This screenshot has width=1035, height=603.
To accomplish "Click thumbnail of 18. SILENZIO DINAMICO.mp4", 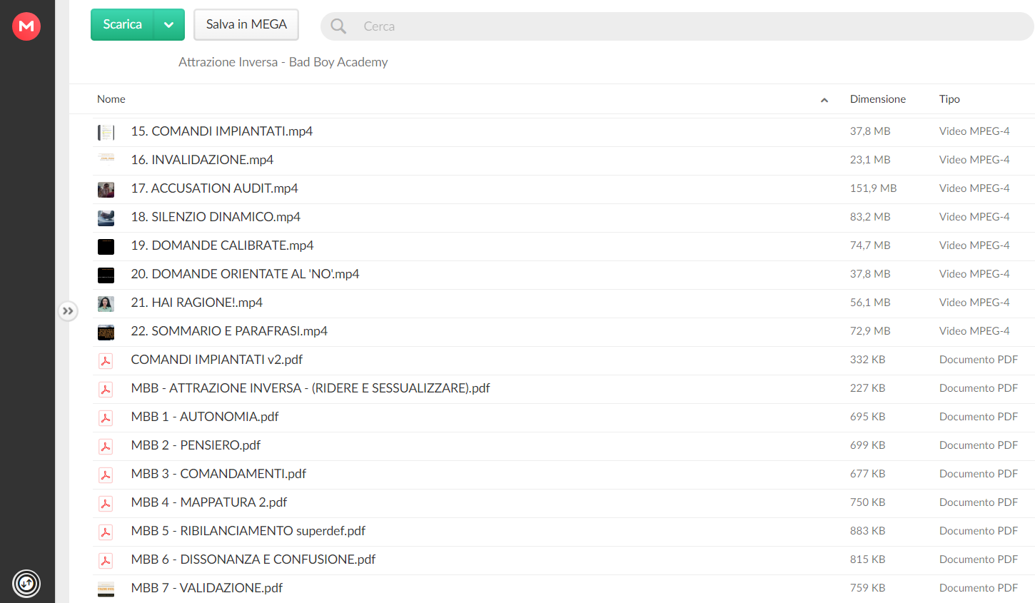I will [106, 218].
